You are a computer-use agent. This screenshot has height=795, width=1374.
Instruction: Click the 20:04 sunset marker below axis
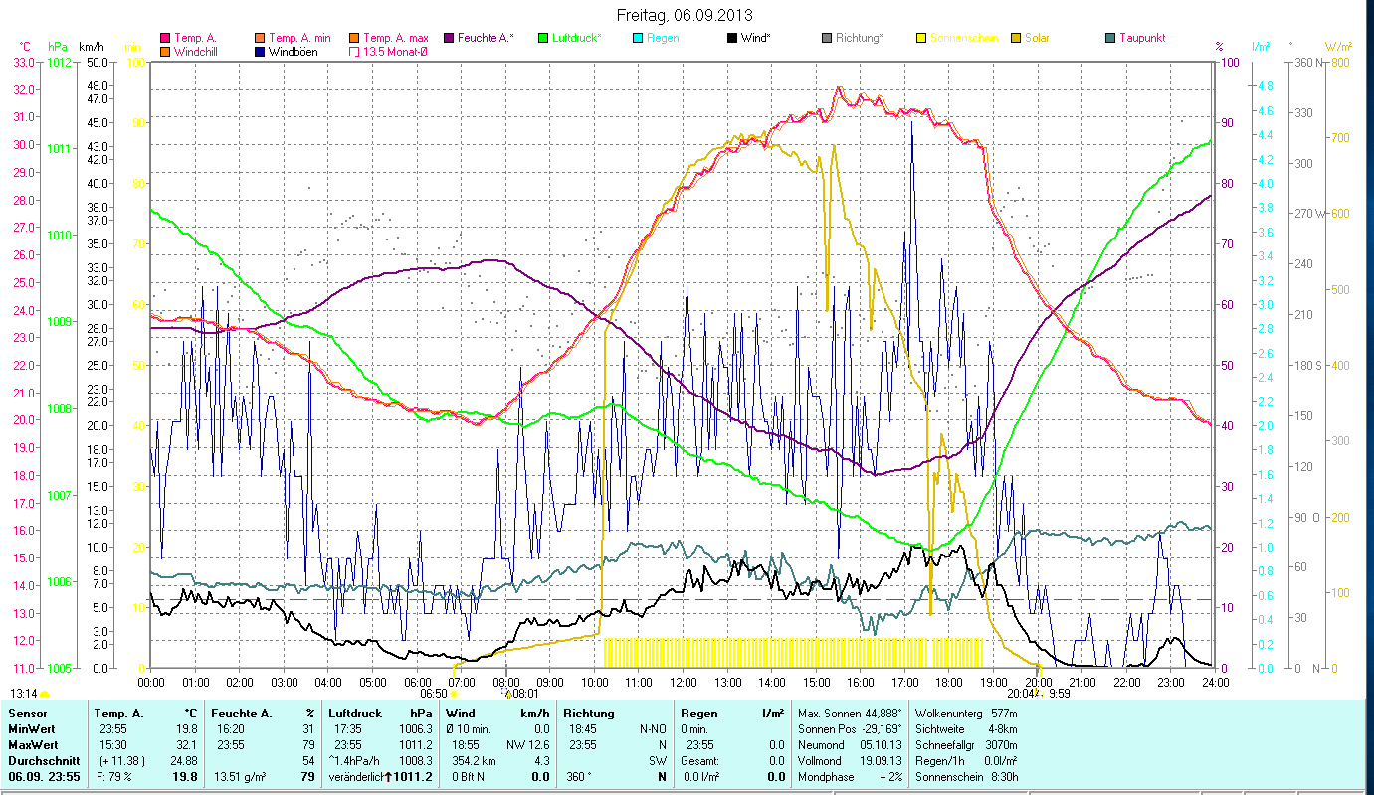(1021, 693)
